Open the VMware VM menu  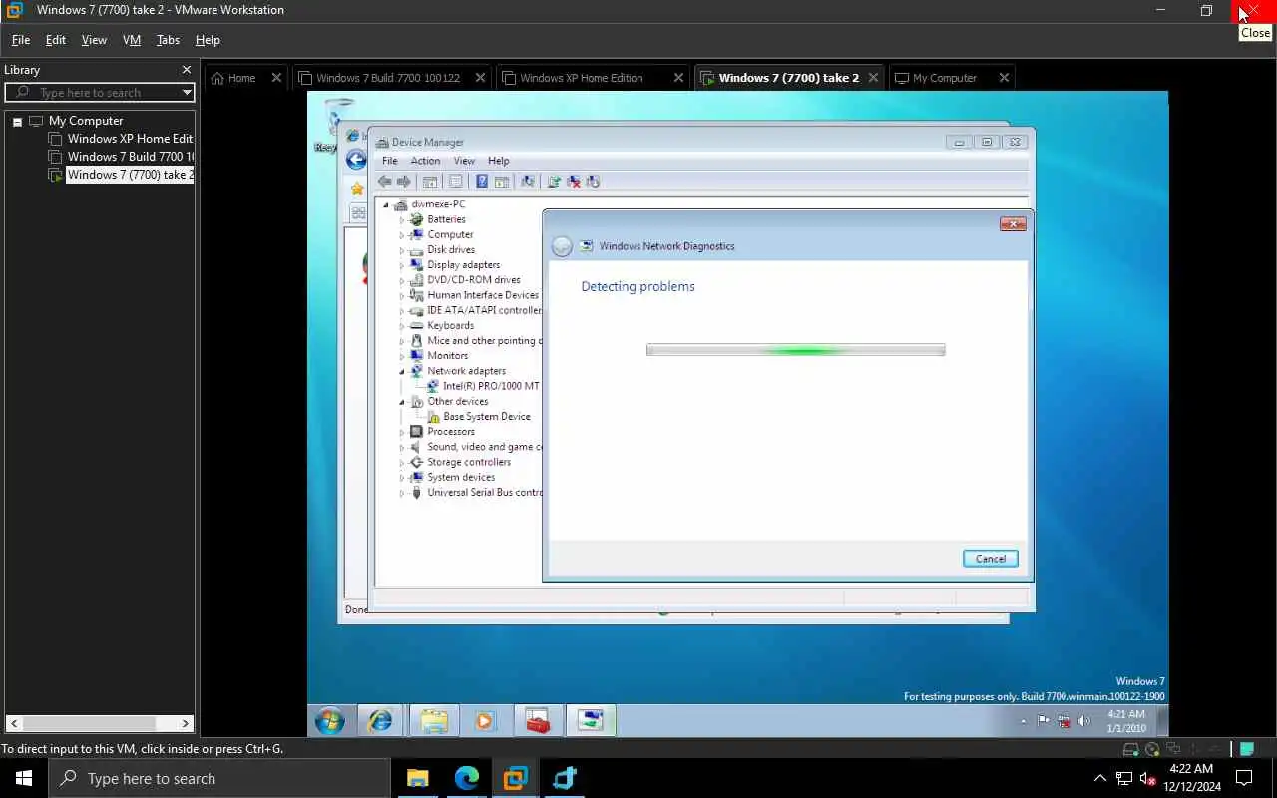click(132, 40)
